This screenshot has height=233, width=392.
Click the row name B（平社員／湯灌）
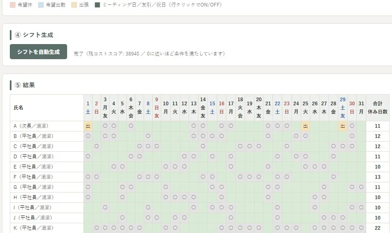click(34, 136)
